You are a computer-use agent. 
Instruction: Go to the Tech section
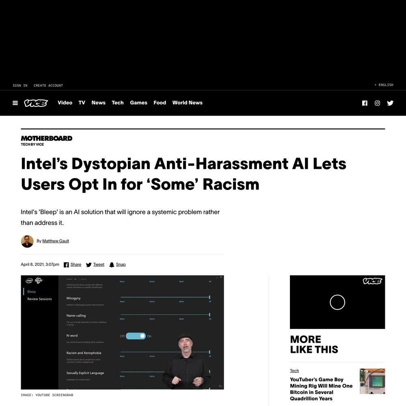click(118, 103)
